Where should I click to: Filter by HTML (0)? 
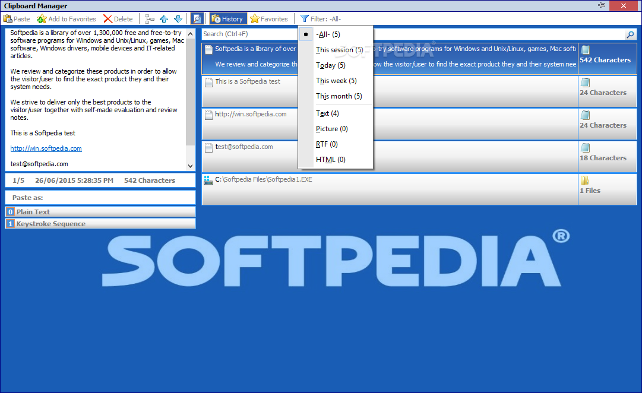pos(336,160)
